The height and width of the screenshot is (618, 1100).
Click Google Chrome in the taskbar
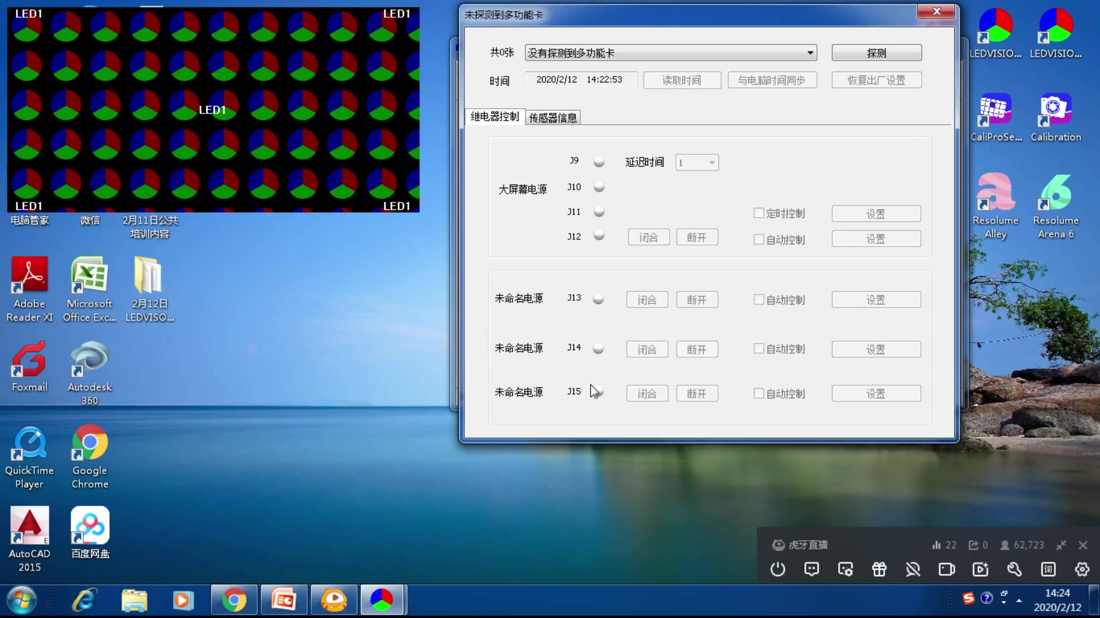tap(234, 600)
